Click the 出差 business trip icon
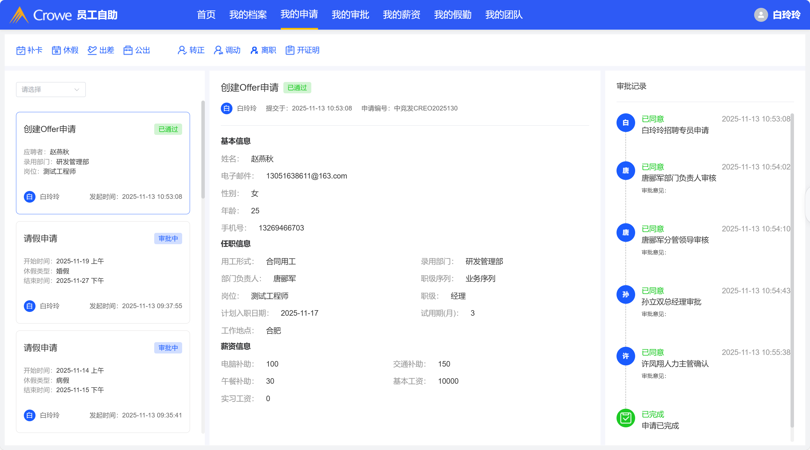The image size is (810, 450). [92, 50]
